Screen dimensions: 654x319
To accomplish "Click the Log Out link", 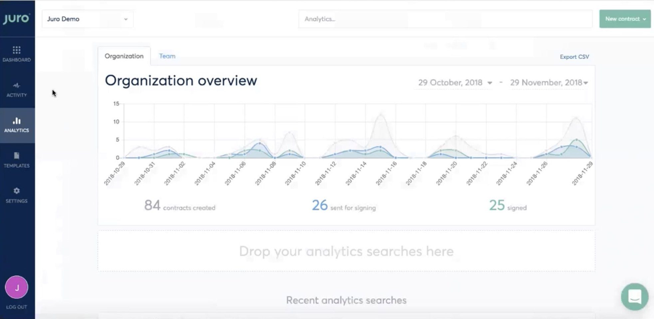I will coord(17,307).
